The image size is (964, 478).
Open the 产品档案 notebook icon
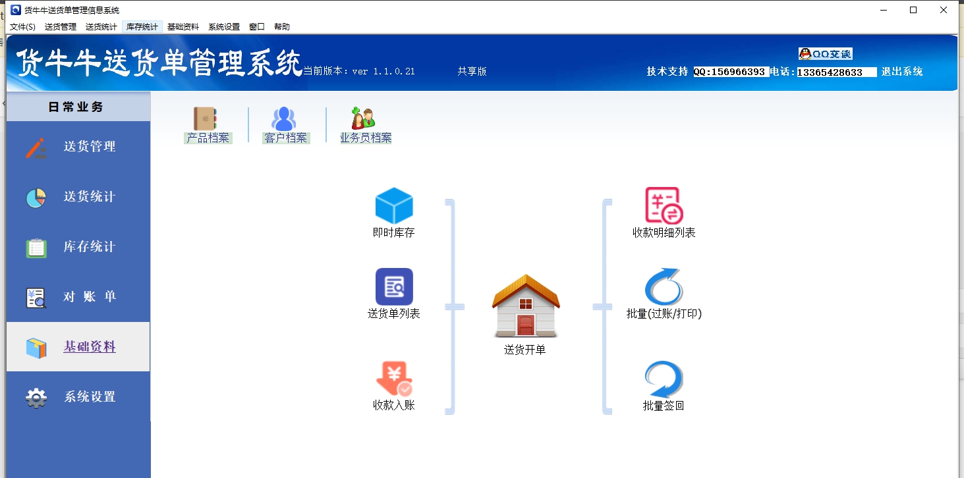(205, 119)
